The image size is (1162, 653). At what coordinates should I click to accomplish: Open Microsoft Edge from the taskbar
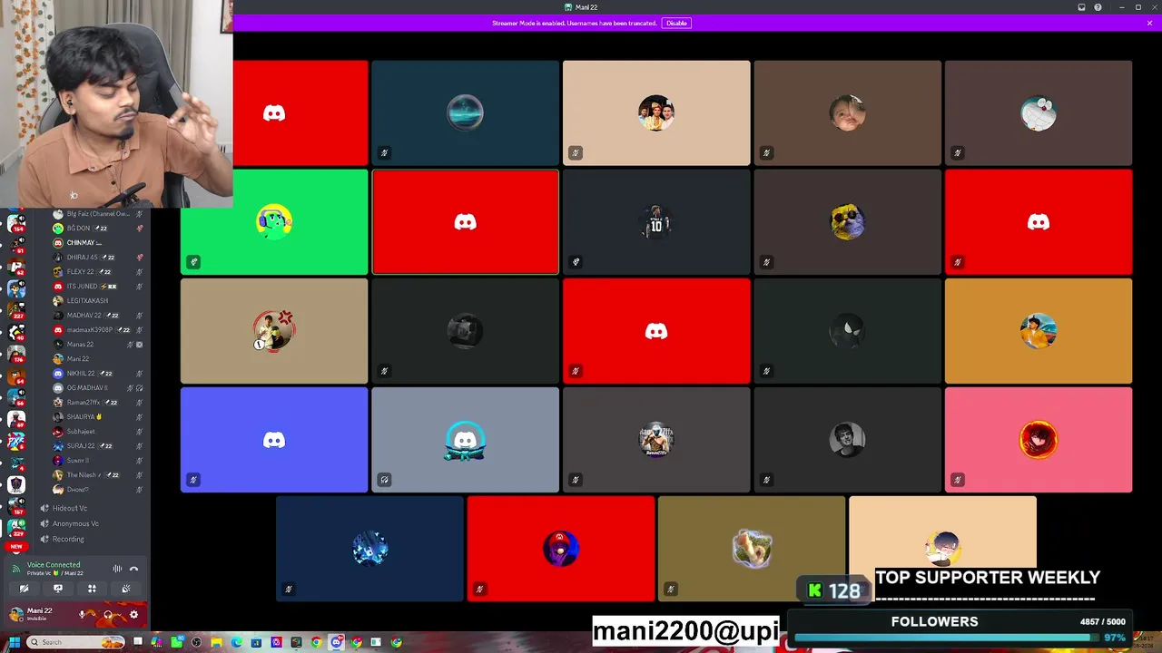(236, 642)
